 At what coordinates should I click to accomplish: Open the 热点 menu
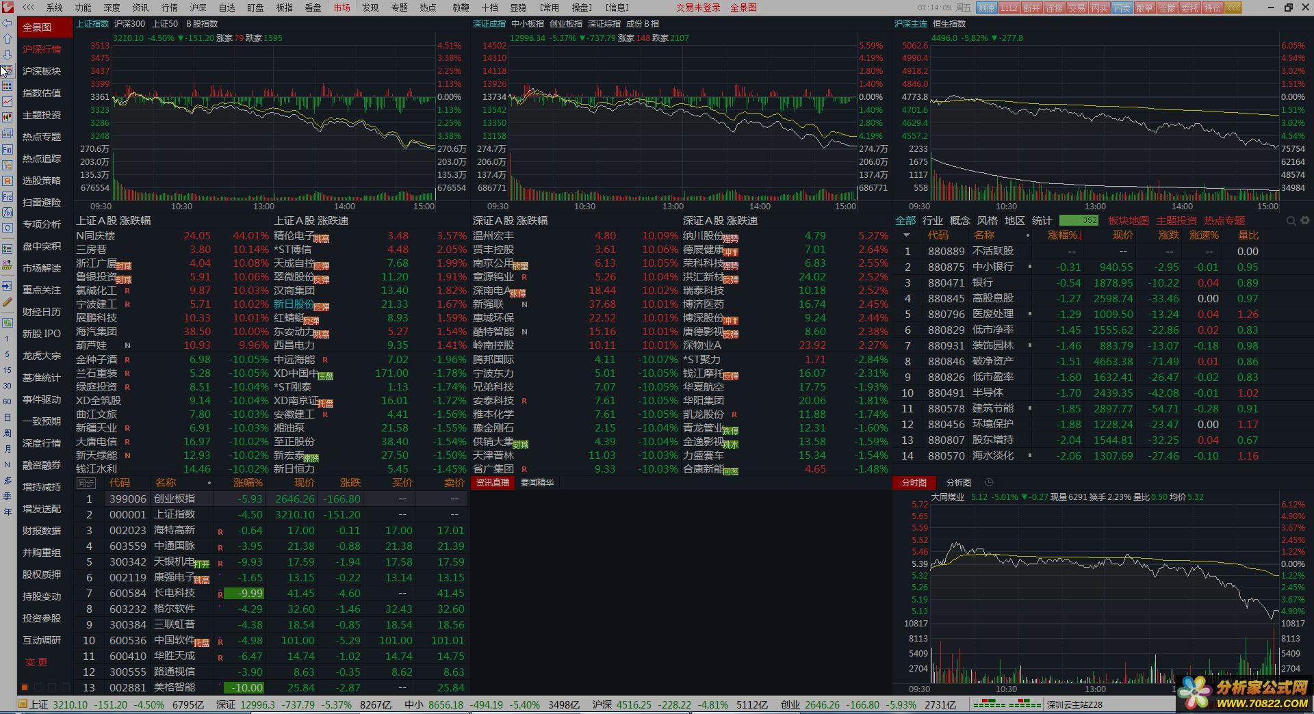(428, 8)
